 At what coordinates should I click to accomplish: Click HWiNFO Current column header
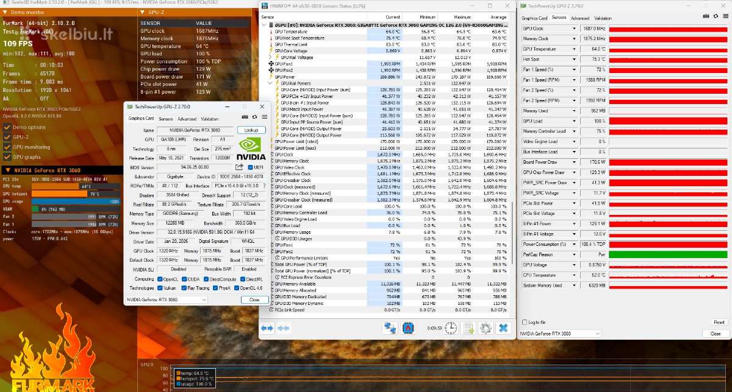click(393, 17)
